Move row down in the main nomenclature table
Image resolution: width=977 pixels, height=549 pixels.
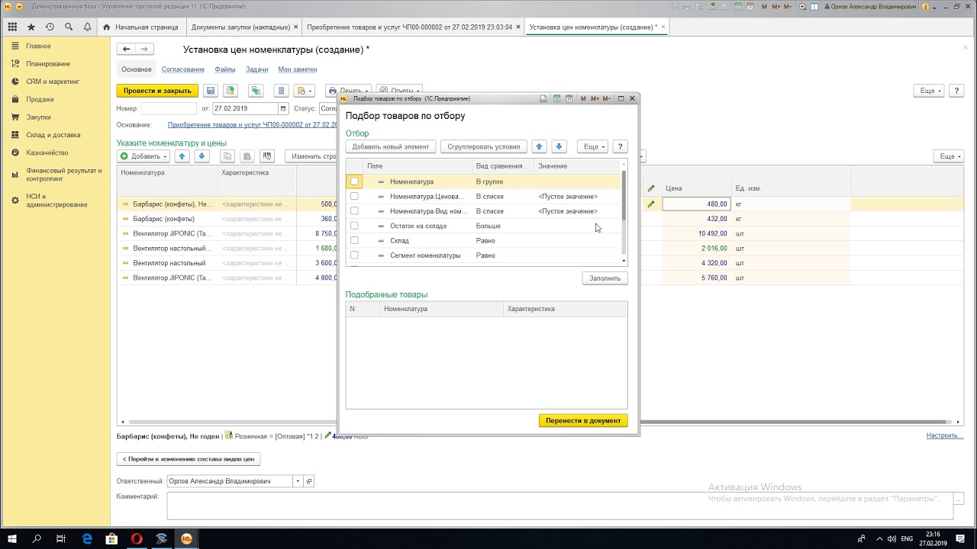[202, 156]
